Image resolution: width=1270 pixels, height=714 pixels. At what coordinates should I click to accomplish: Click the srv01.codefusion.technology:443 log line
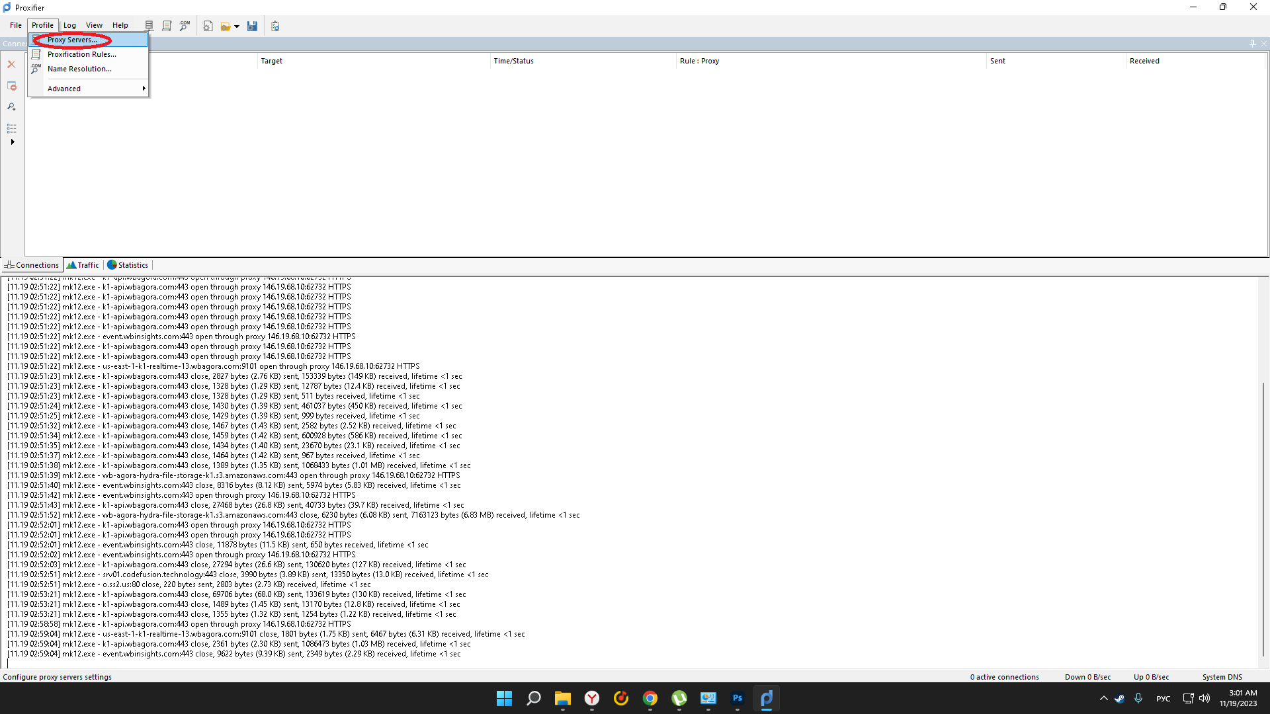point(248,575)
